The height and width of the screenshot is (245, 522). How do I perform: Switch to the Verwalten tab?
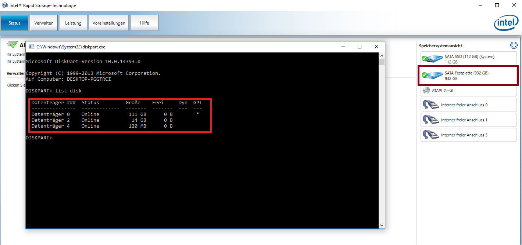coord(44,23)
